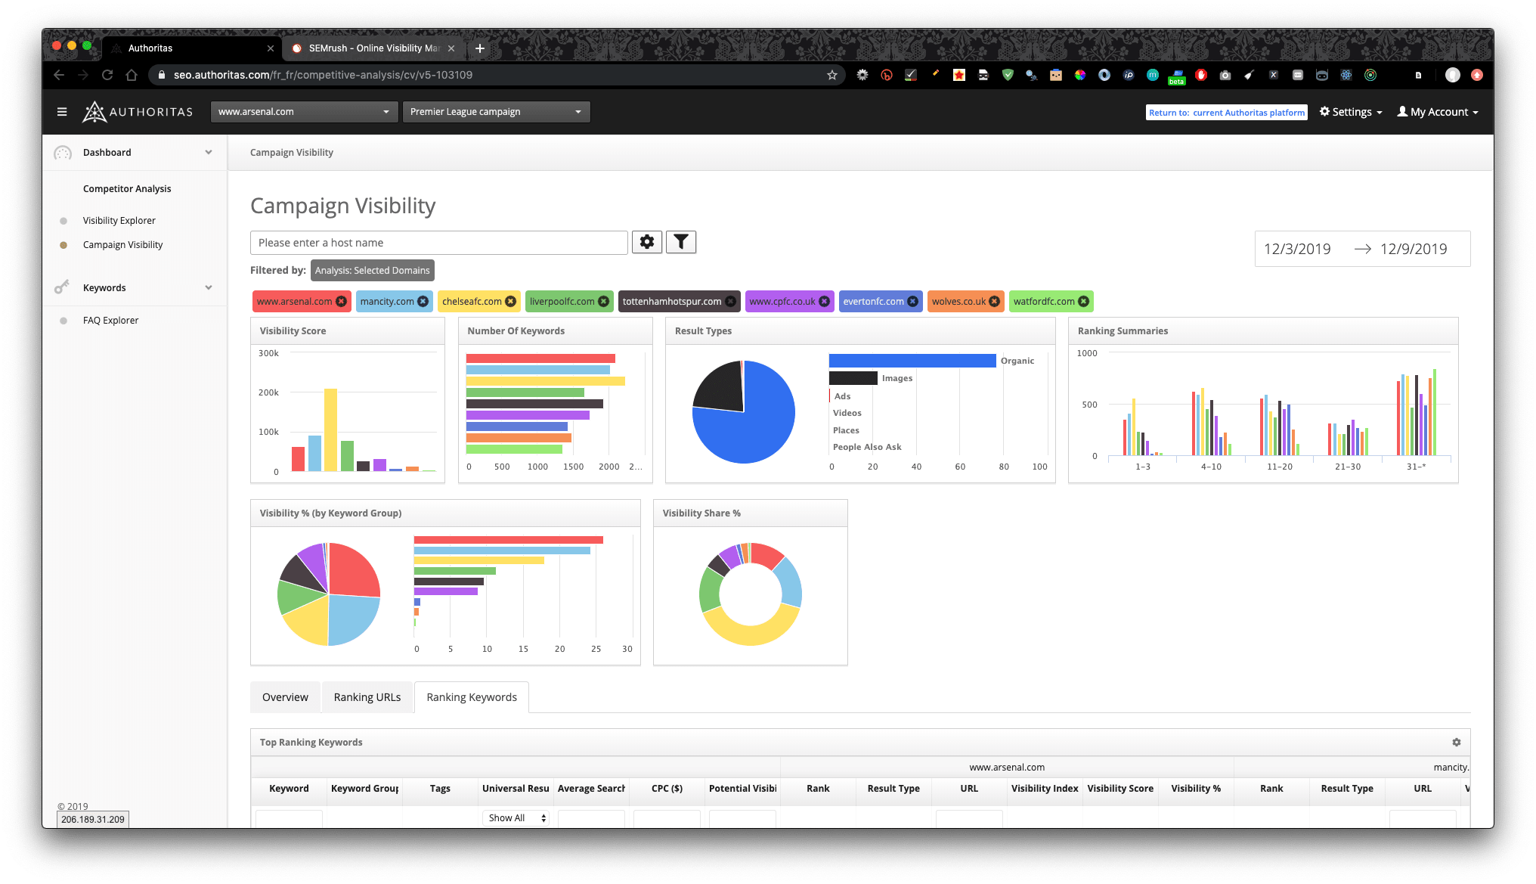Remove www.arsenal.com domain tag
Screen dimensions: 1536x884
(342, 302)
